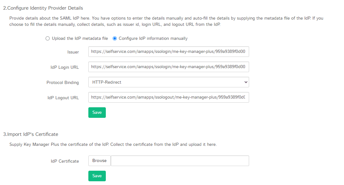
Task: Choose the Configure IdP information manually radio button
Action: [115, 39]
